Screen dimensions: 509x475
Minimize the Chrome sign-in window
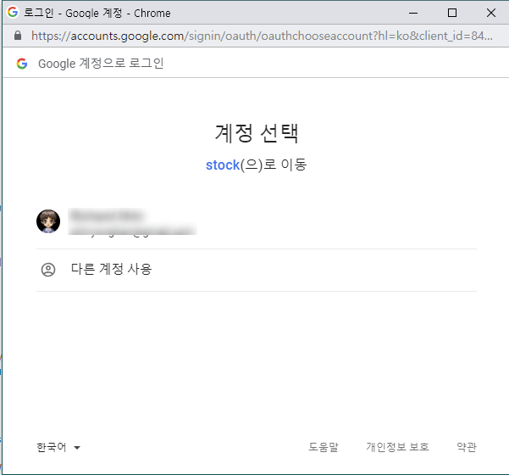(x=413, y=13)
